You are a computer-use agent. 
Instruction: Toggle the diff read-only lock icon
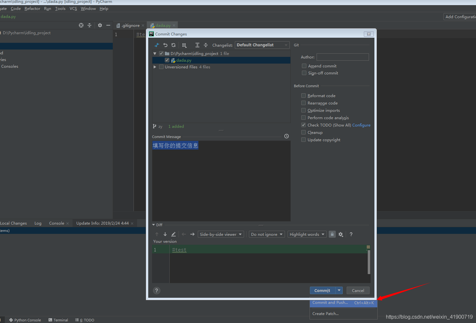[332, 234]
